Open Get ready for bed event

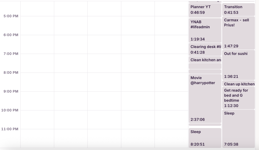(238, 98)
